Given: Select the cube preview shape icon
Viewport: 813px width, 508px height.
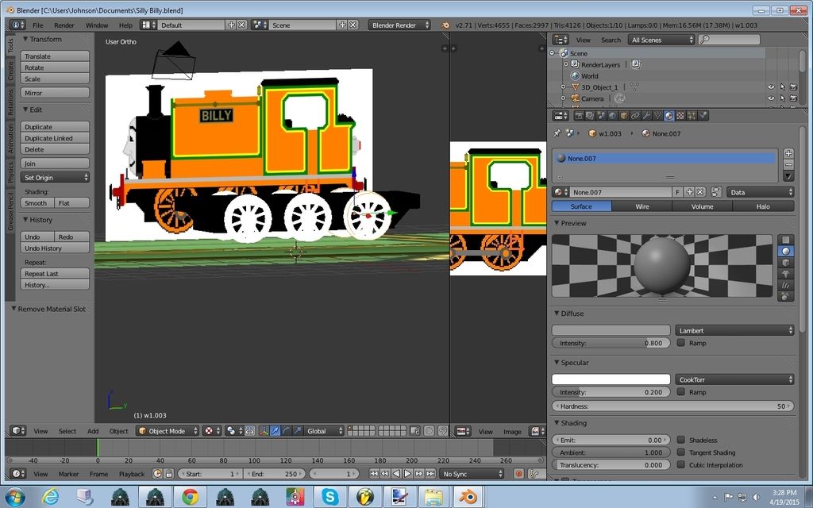Looking at the screenshot, I should click(x=785, y=262).
